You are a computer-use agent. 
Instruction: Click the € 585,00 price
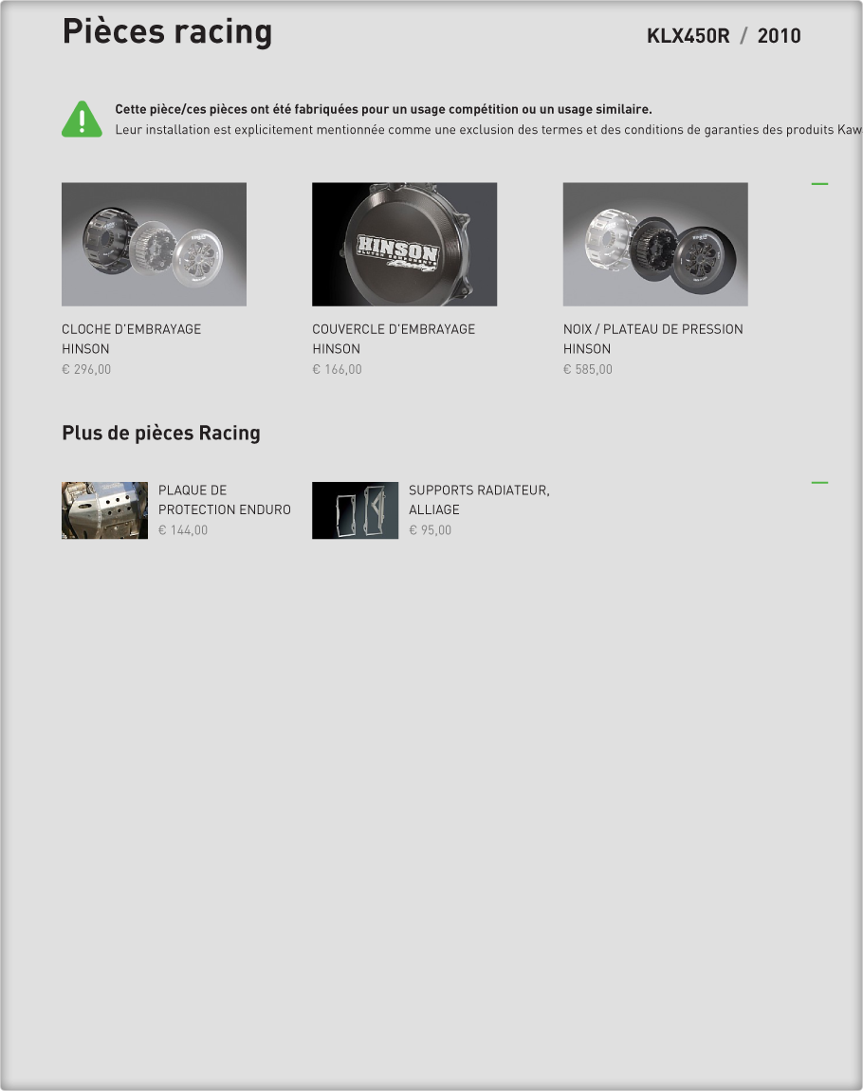[x=588, y=369]
